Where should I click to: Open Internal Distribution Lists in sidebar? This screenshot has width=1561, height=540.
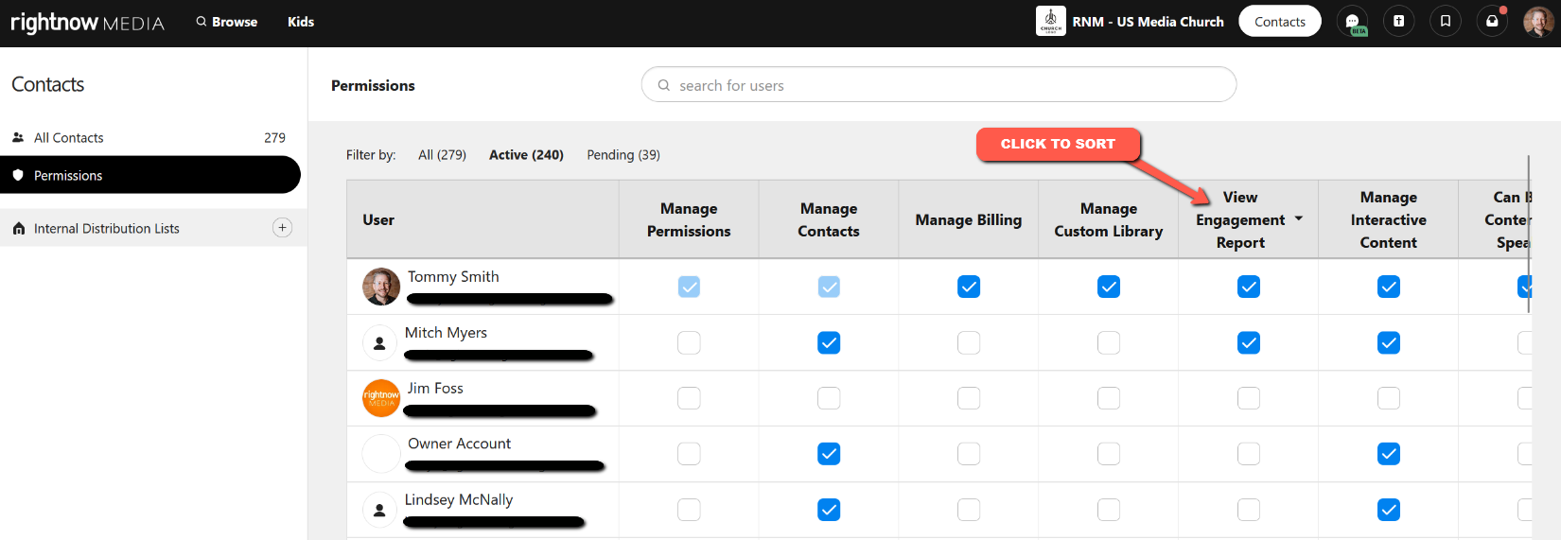(106, 228)
